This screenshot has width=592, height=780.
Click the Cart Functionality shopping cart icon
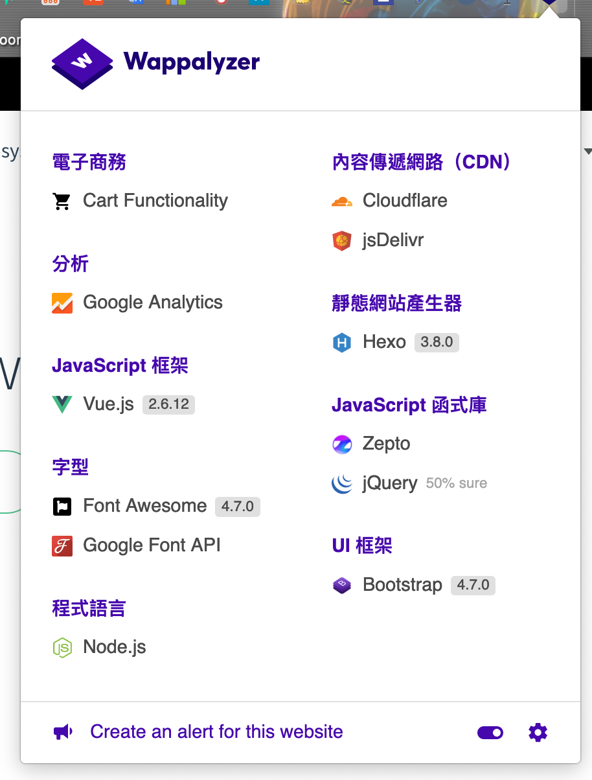62,201
